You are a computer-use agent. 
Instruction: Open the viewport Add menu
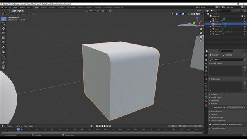[x=29, y=14]
